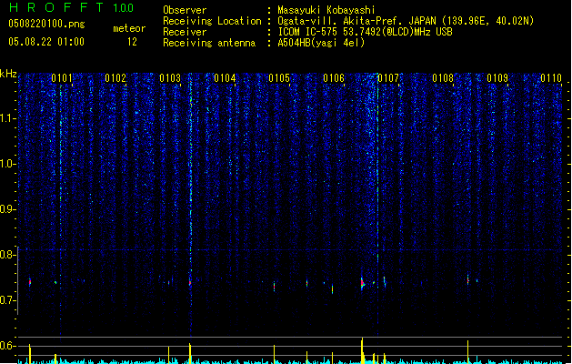Click the meteor echo just before 0105
The image size is (572, 364).
(x=275, y=287)
